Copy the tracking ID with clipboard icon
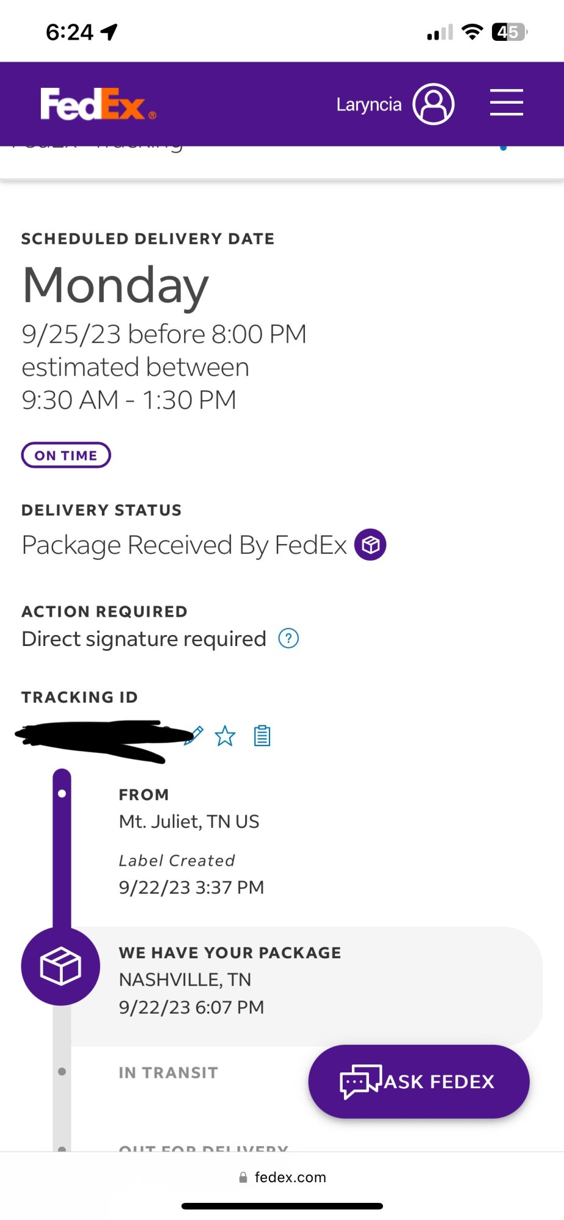Screen dimensions: 564x1220 coord(262,736)
